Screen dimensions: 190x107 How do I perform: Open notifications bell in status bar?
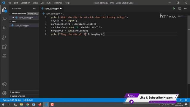coord(186,100)
